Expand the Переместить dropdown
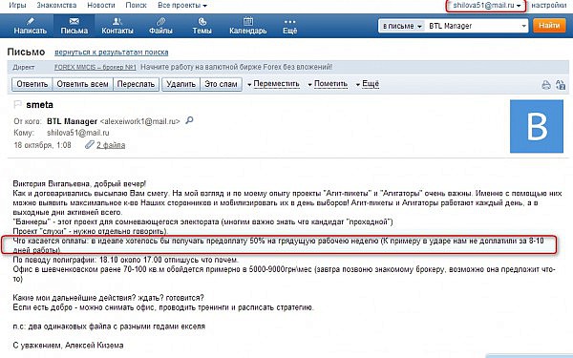This screenshot has height=358, width=573. coord(273,84)
